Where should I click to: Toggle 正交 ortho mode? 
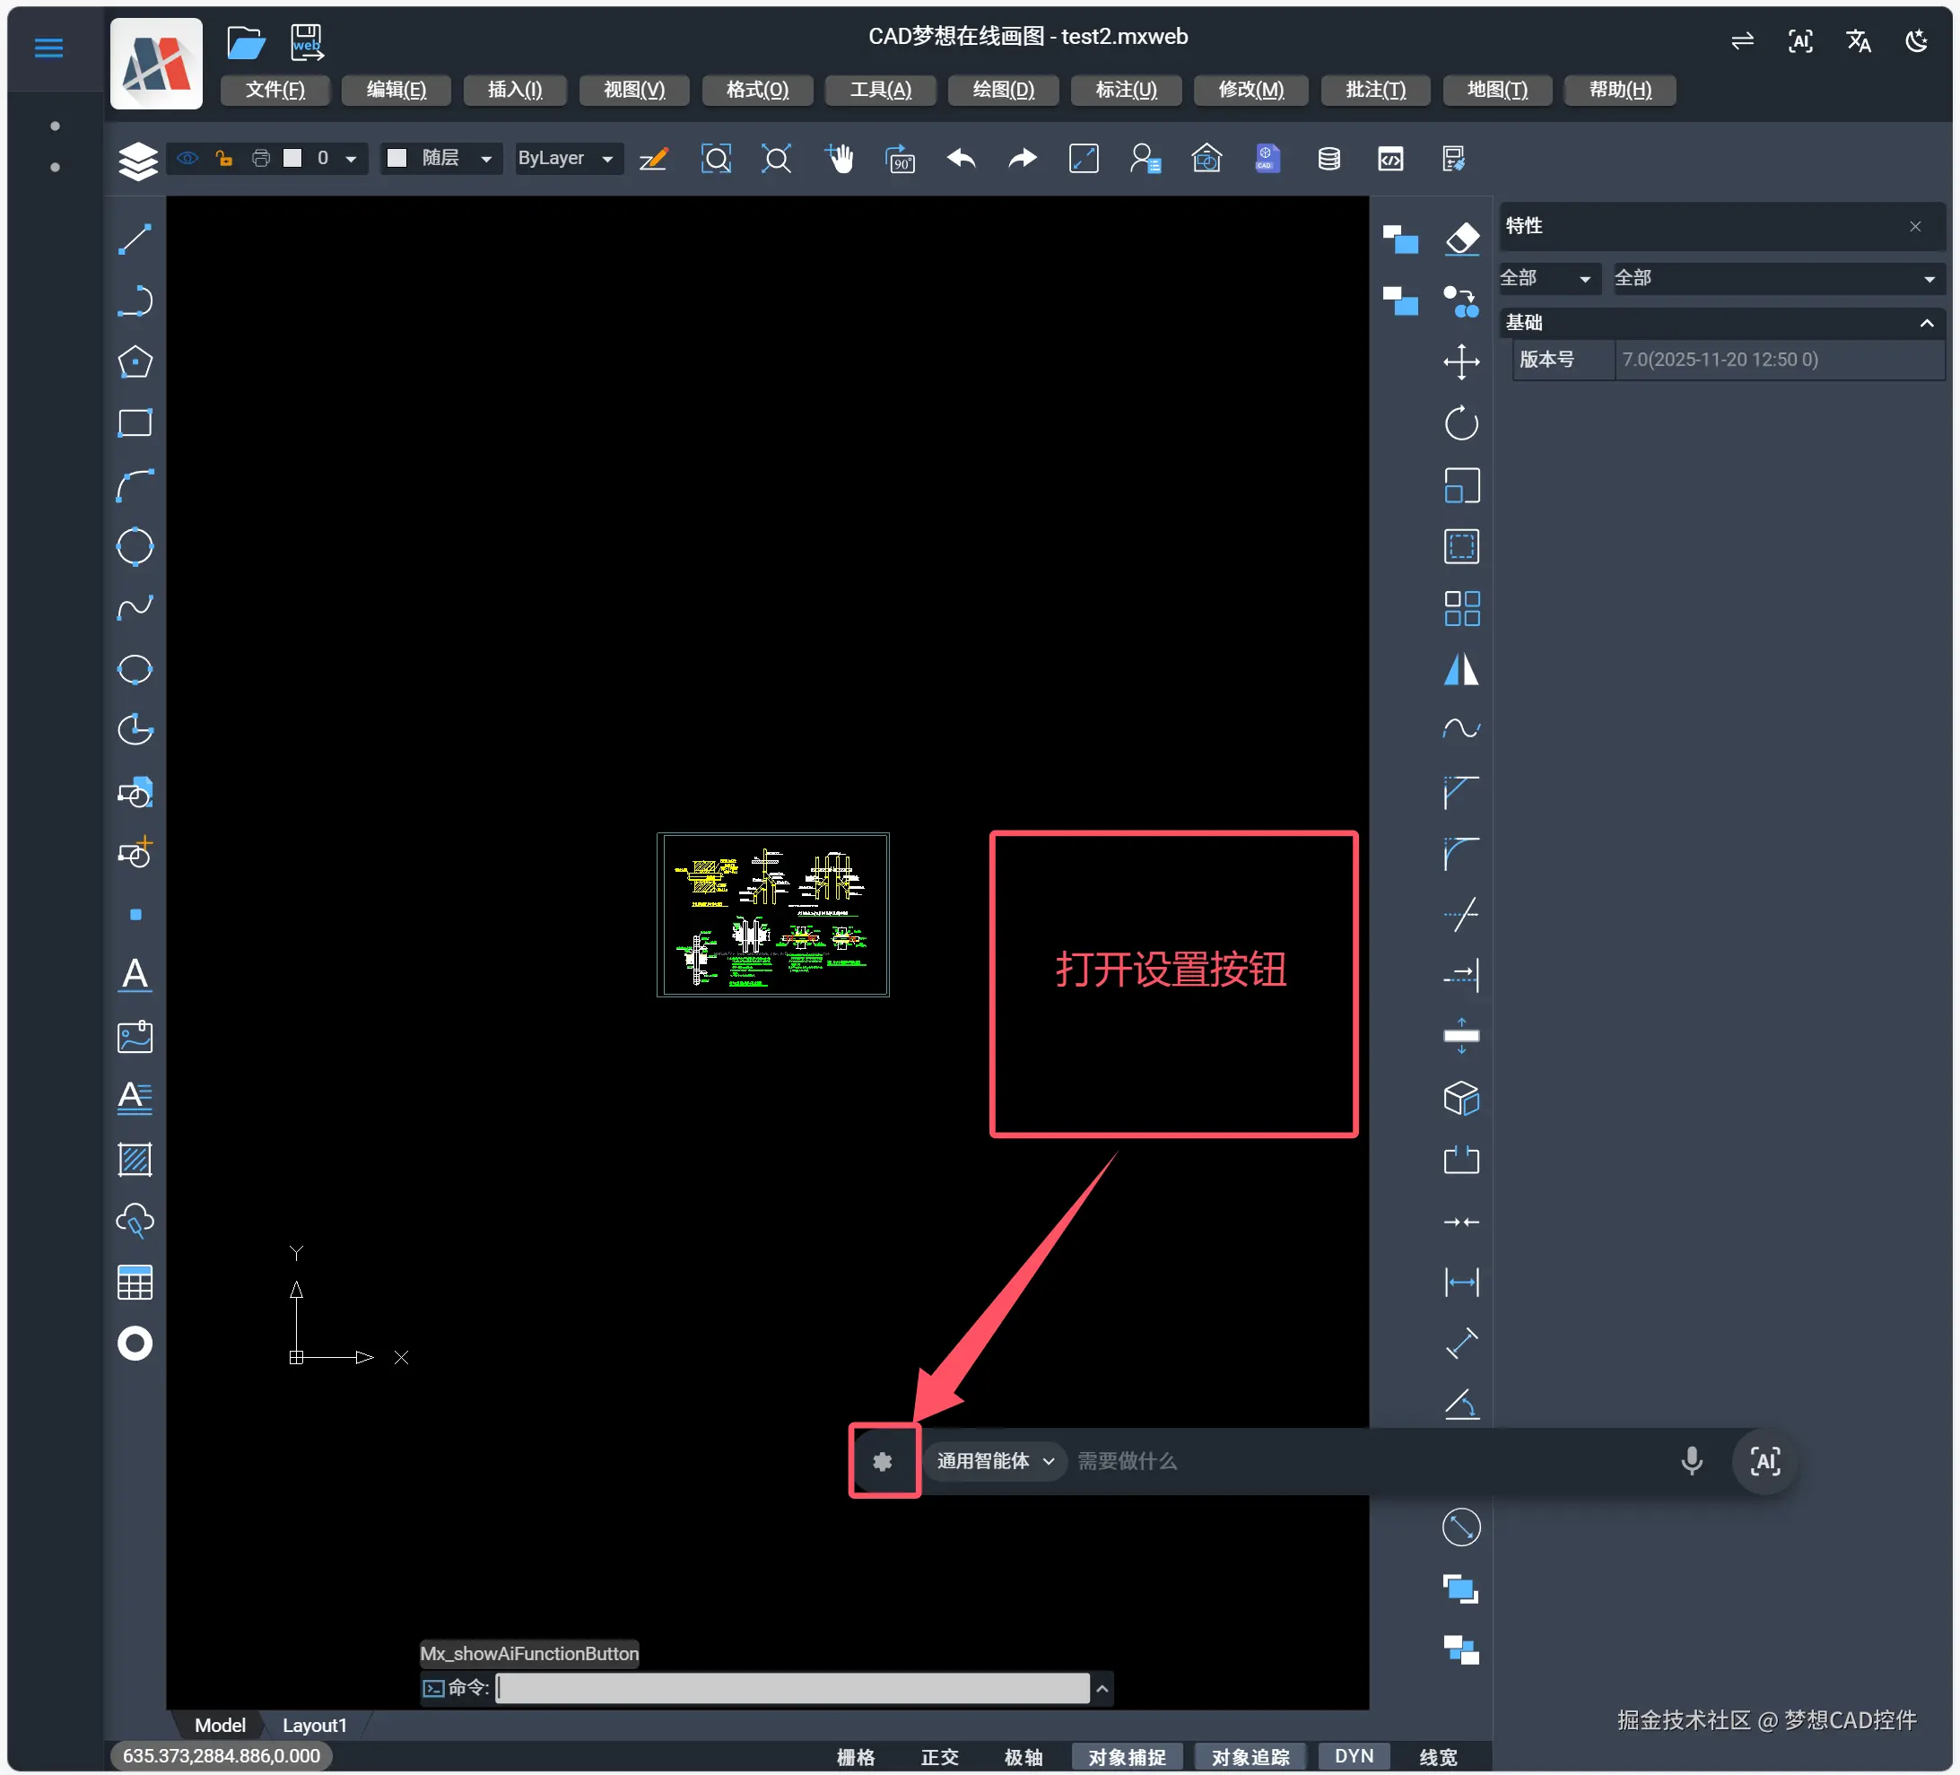939,1756
